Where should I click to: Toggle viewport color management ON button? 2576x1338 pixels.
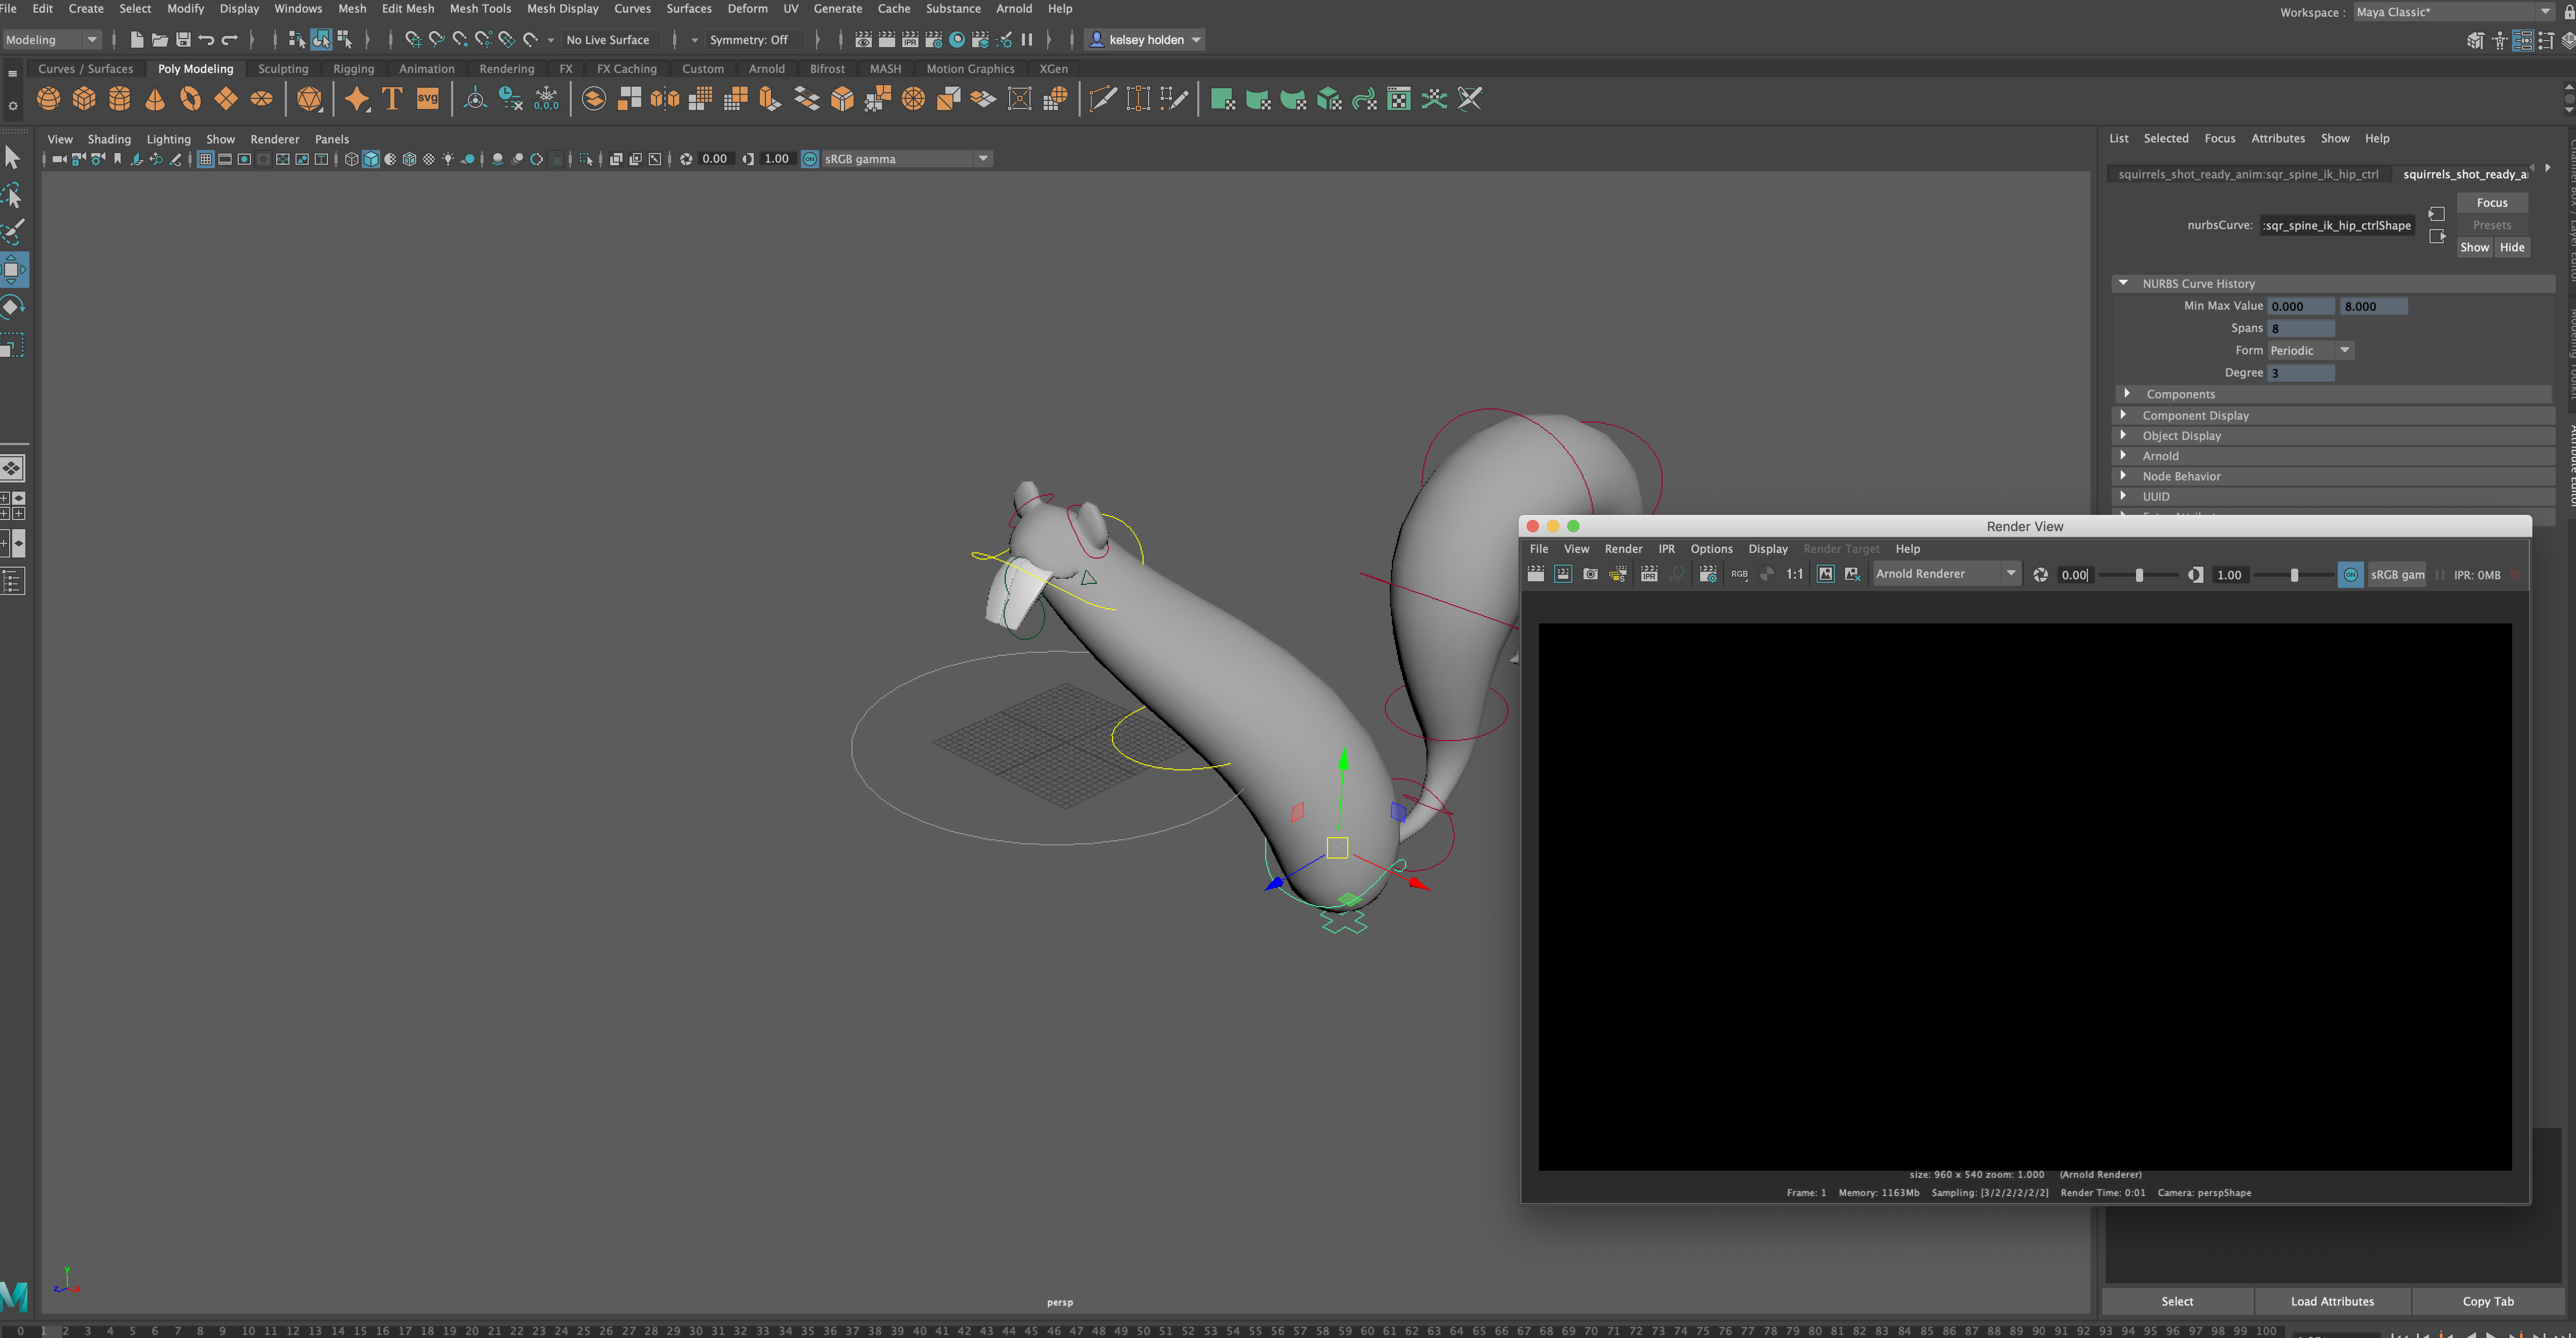[x=810, y=159]
